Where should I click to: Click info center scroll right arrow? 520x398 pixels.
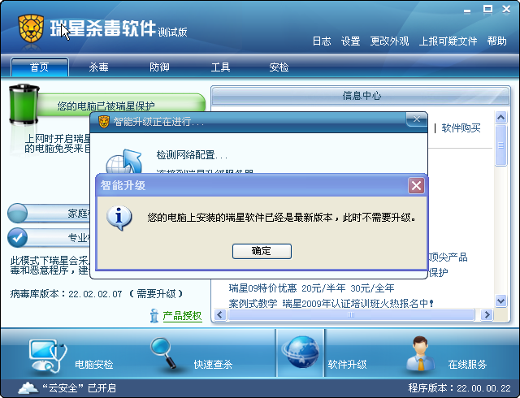coord(487,314)
